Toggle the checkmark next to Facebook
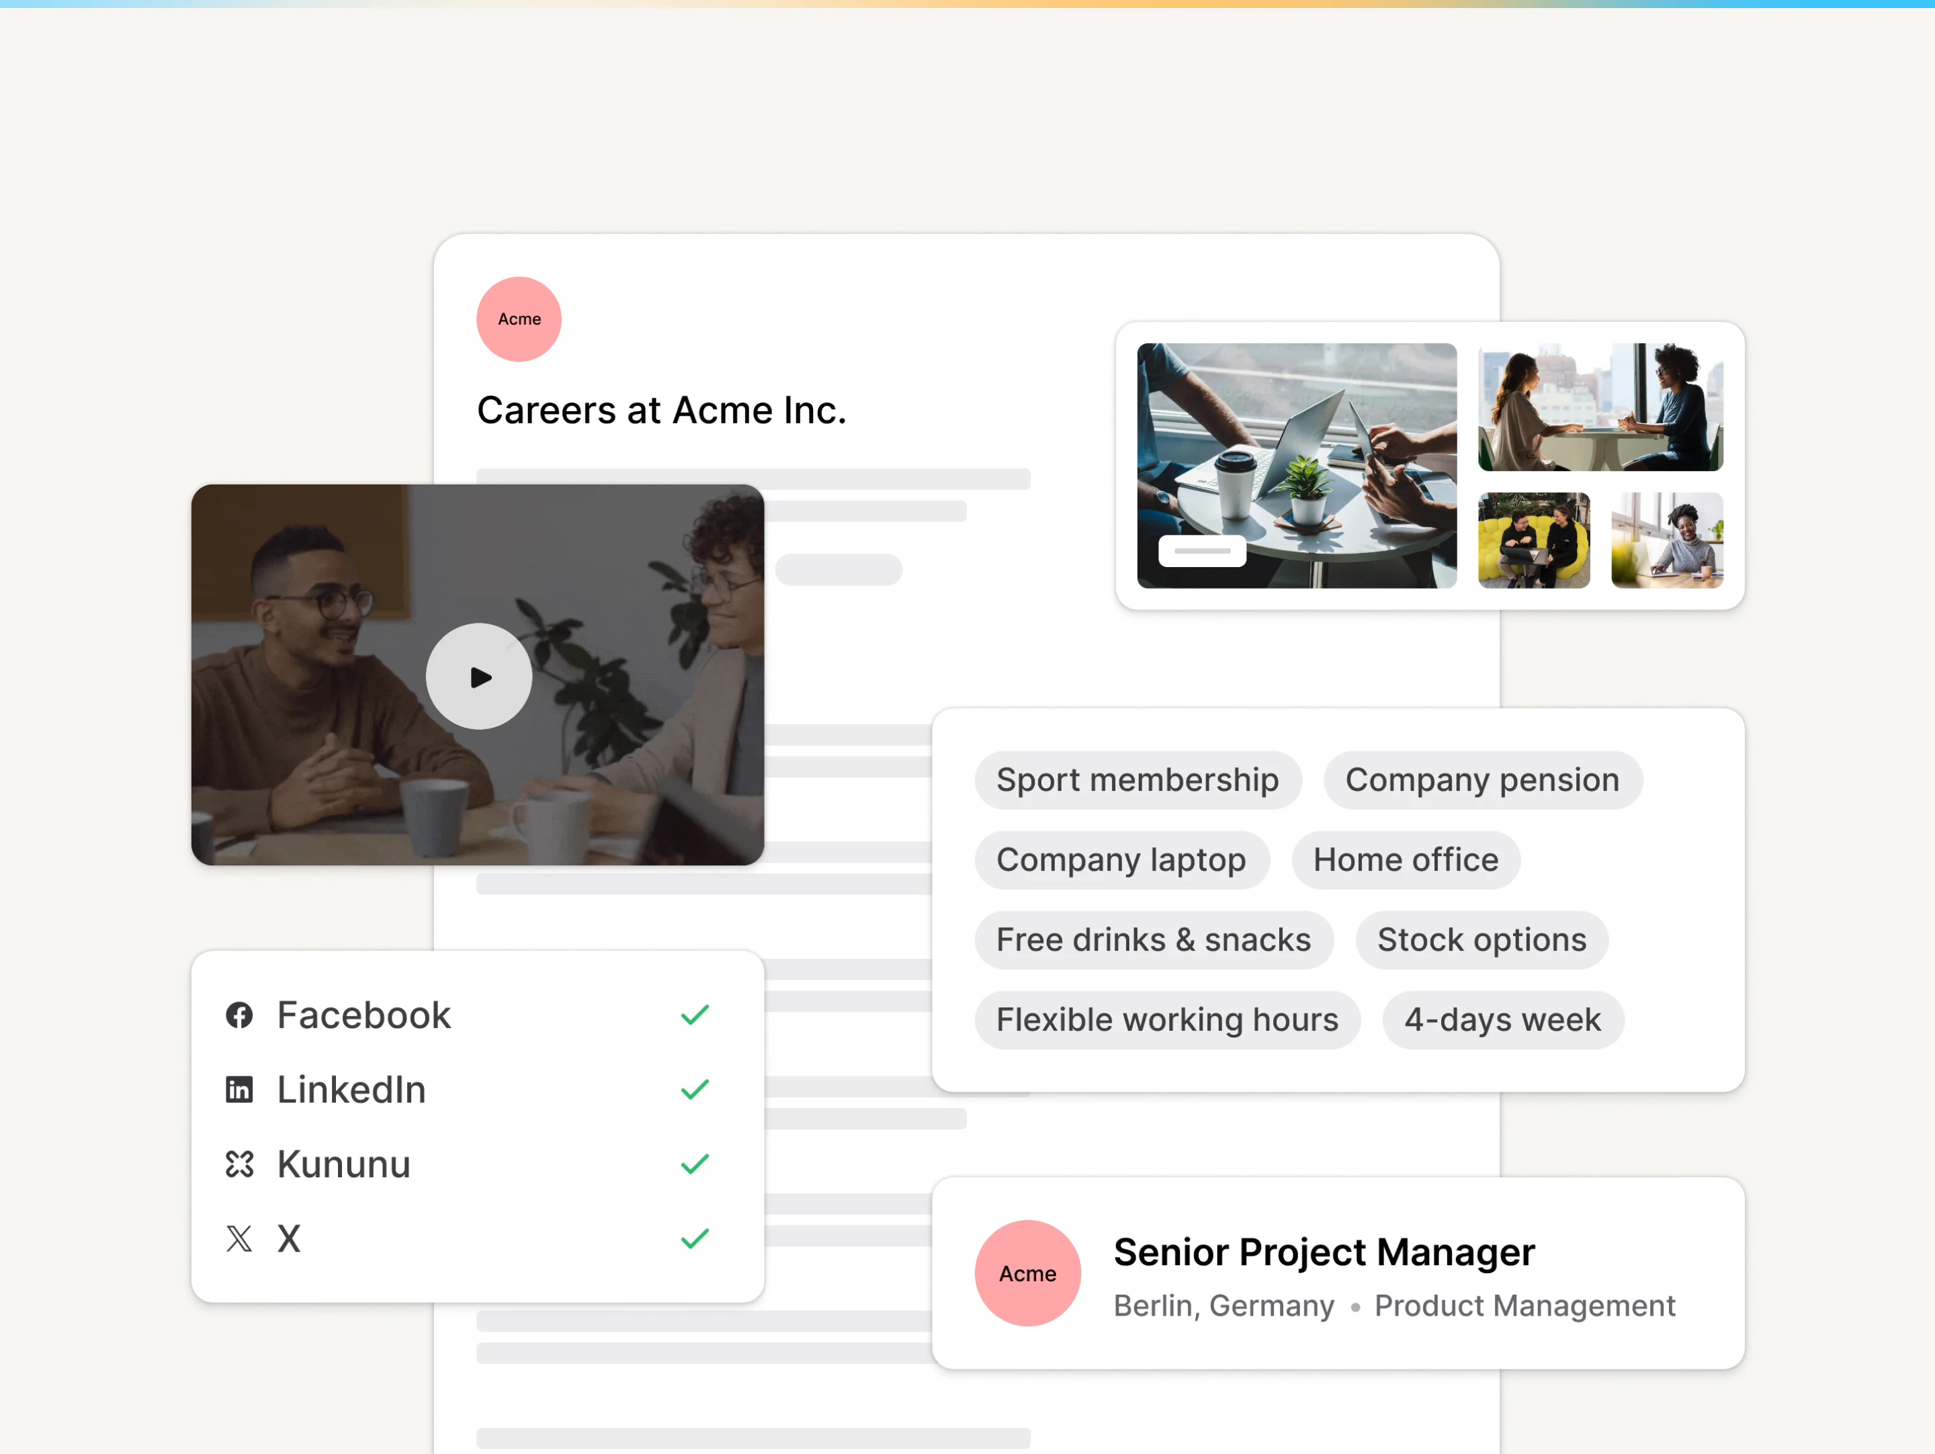Viewport: 1935px width, 1454px height. tap(695, 1015)
